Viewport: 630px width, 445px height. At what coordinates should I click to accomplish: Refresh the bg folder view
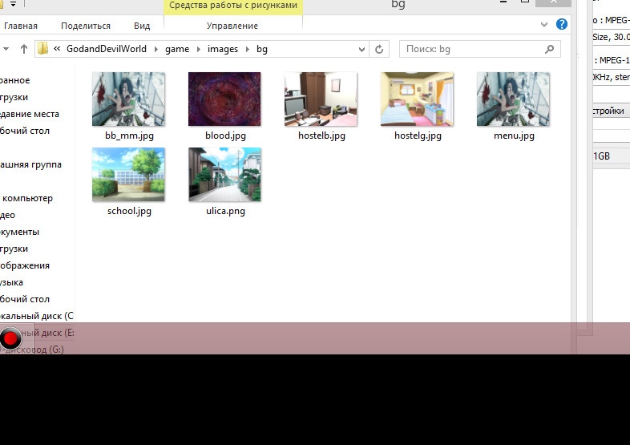[379, 49]
